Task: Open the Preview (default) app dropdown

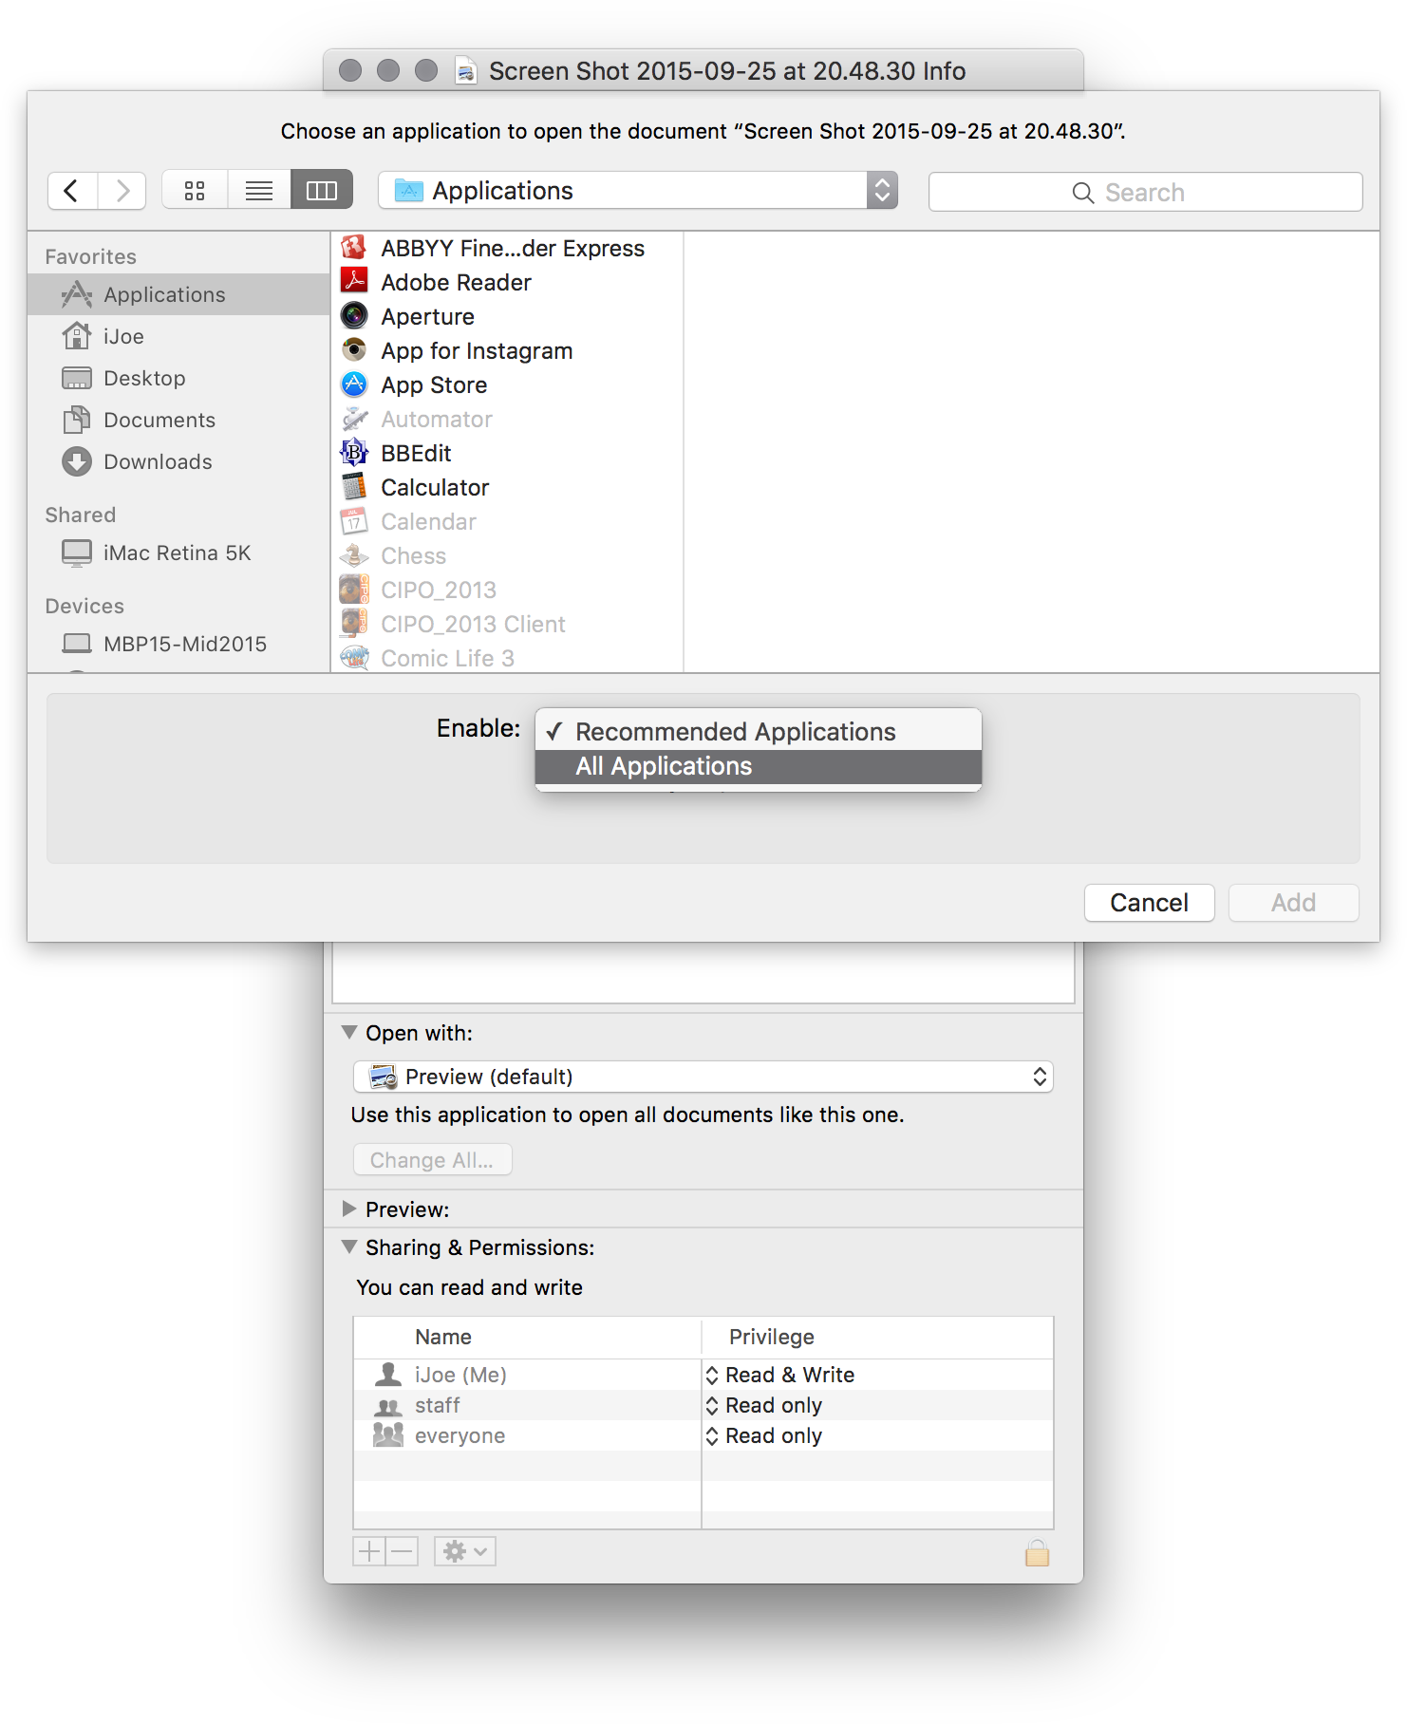Action: pyautogui.click(x=703, y=1077)
